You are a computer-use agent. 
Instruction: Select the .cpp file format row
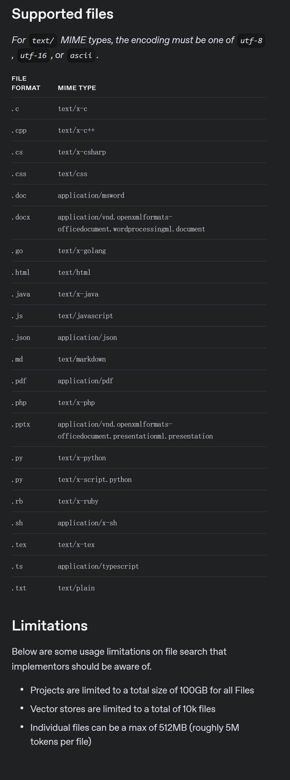pos(139,130)
